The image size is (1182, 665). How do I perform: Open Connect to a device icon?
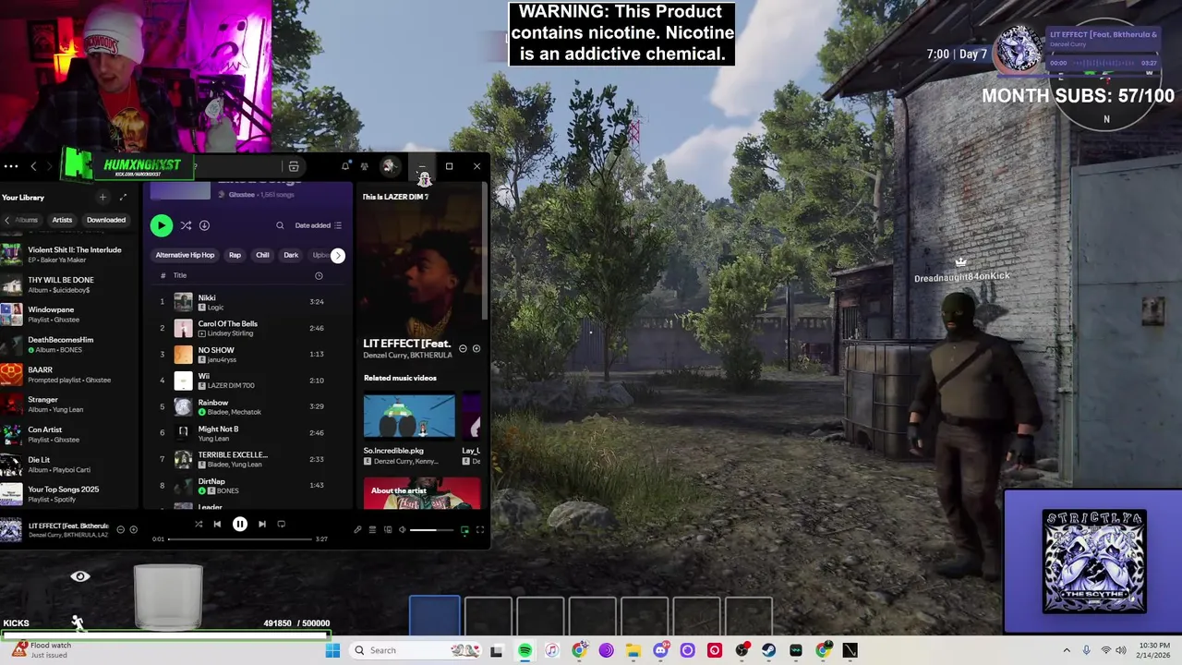(388, 529)
